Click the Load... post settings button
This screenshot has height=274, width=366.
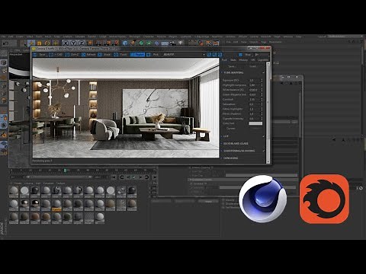pos(252,66)
